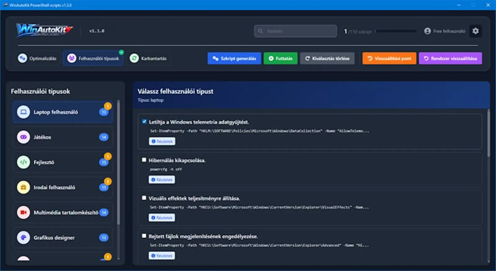Open settings via the gear icon

(476, 31)
